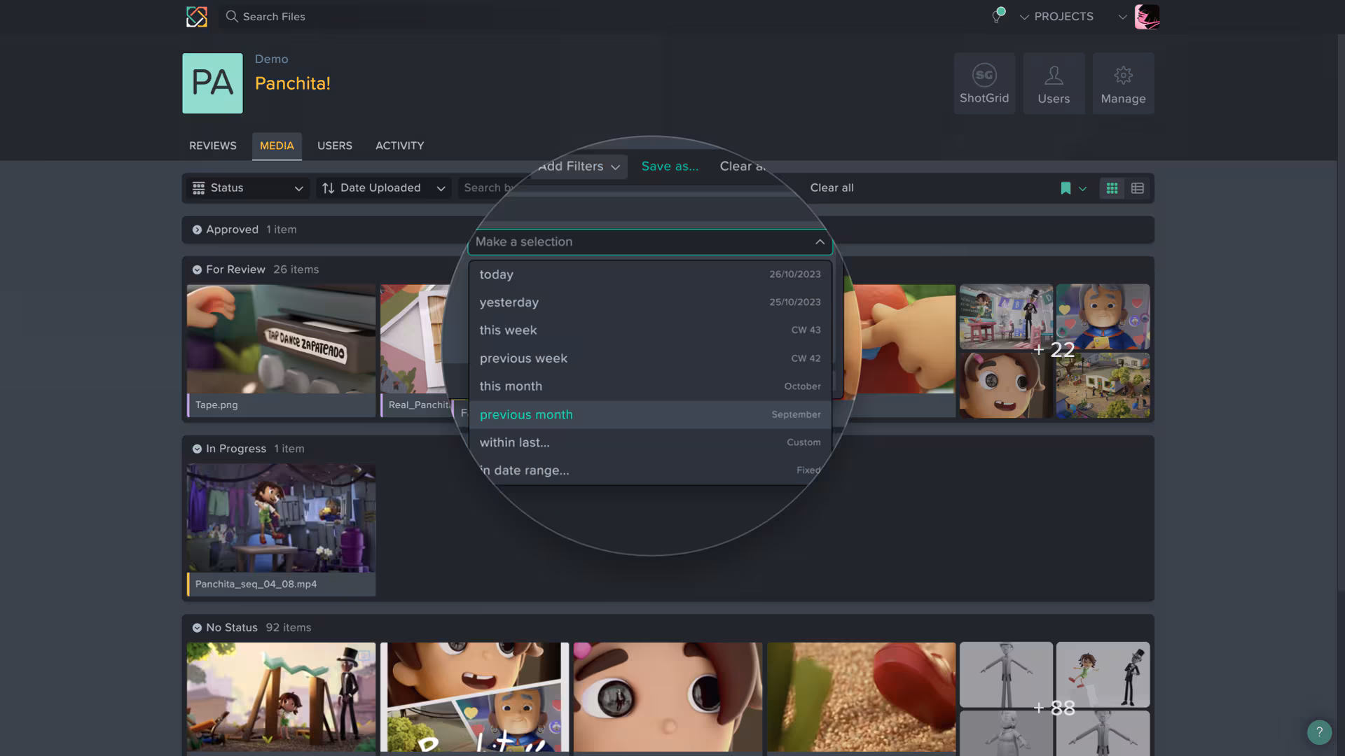Viewport: 1345px width, 756px height.
Task: Open the Status filter dropdown
Action: (x=247, y=188)
